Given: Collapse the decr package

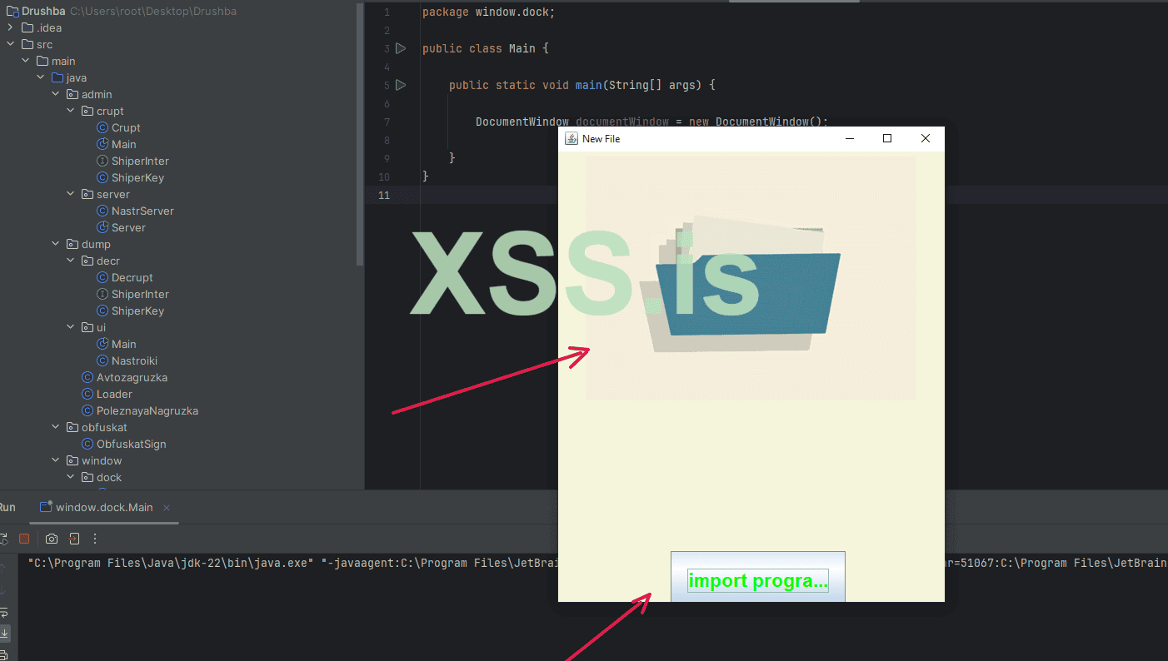Looking at the screenshot, I should 71,261.
